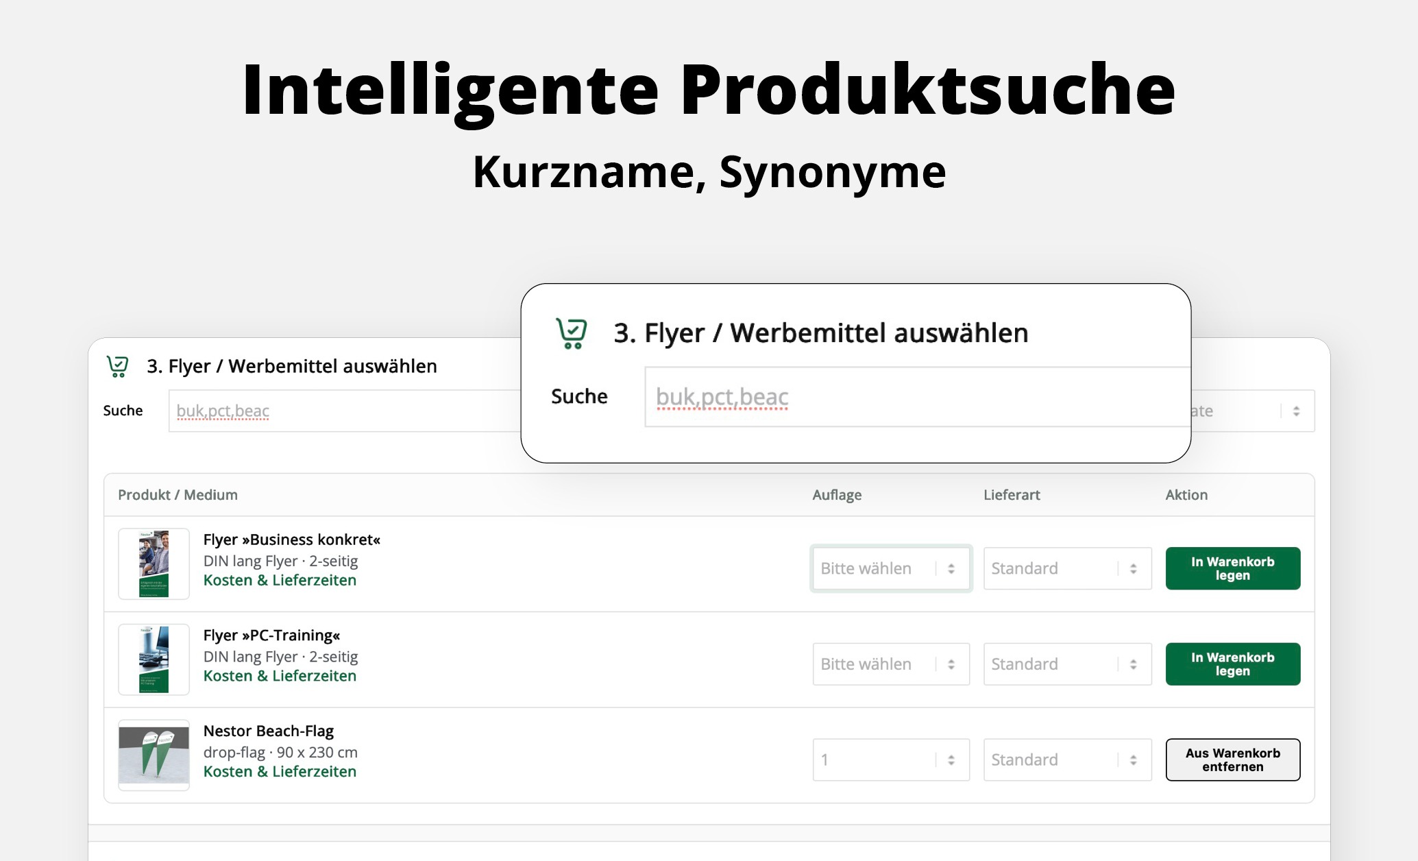Click the product name "Nestor Beach-Flag"
Image resolution: width=1418 pixels, height=861 pixels.
tap(269, 731)
